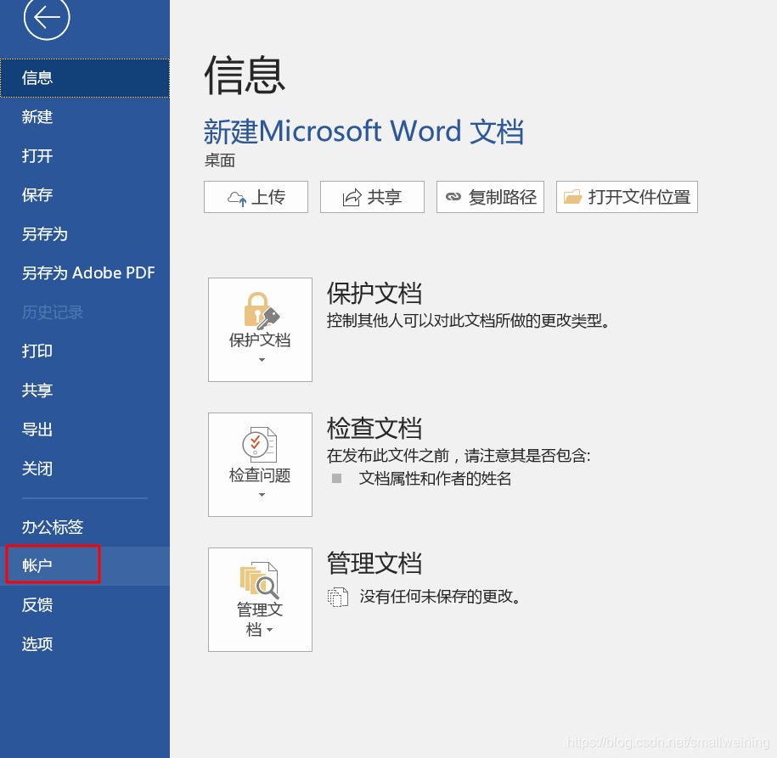Click the Manage Document magnifier icon
Image resolution: width=777 pixels, height=758 pixels.
click(x=260, y=580)
